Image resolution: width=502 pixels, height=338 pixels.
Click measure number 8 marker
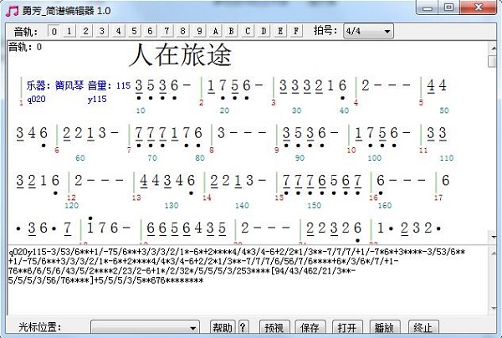[x=212, y=150]
